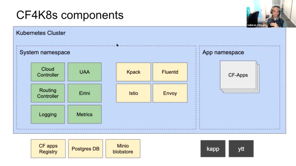Click the Istio box
Screen dimensions: 296x166
134,93
